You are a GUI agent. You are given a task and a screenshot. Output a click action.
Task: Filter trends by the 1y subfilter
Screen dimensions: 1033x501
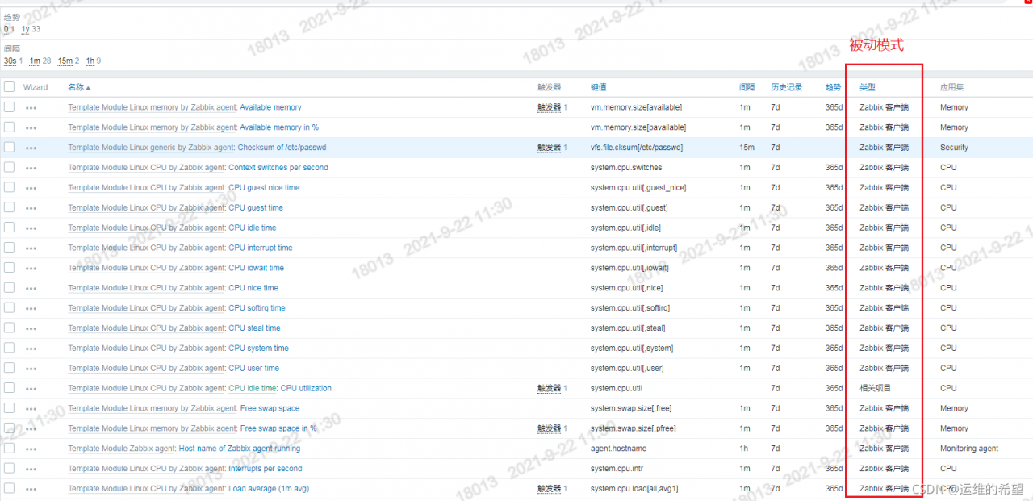(x=25, y=29)
